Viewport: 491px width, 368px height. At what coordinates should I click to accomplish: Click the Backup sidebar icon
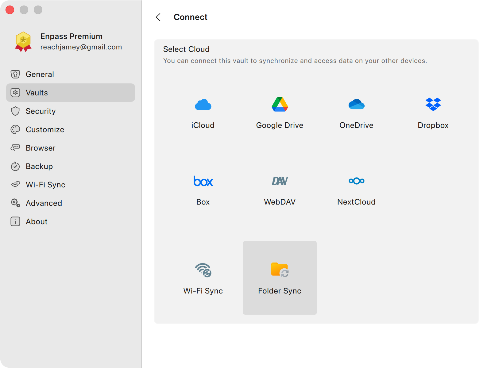coord(15,166)
